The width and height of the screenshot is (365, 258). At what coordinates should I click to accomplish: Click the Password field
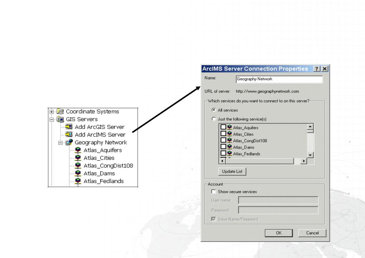278,210
